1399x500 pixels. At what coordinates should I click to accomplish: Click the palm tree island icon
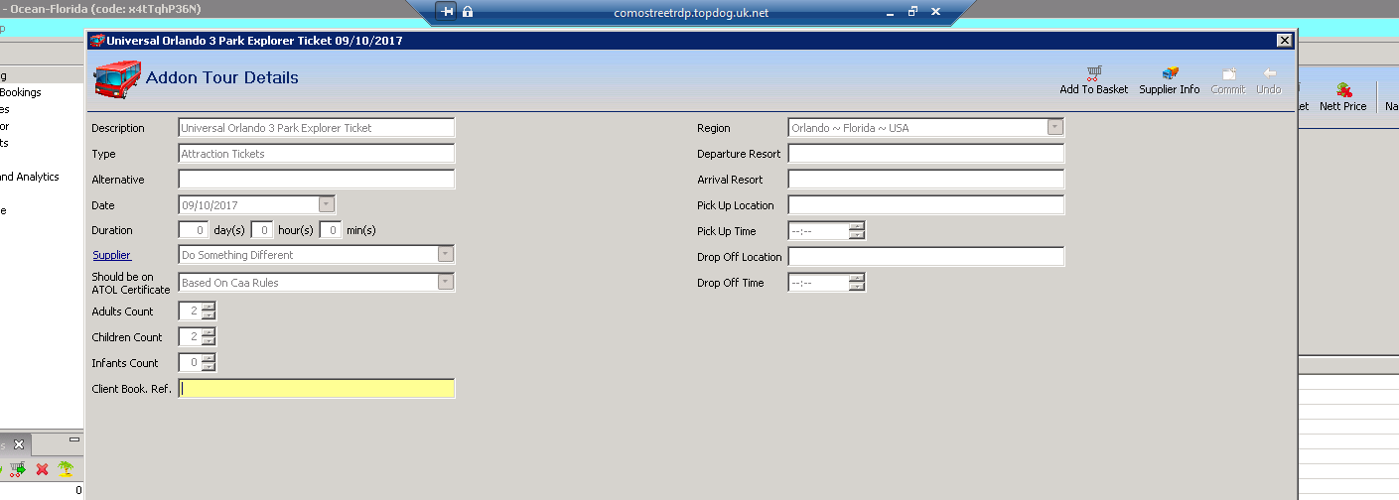[66, 469]
